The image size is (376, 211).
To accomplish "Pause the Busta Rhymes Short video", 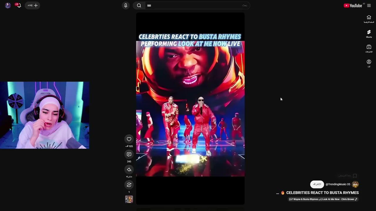I will 190,108.
